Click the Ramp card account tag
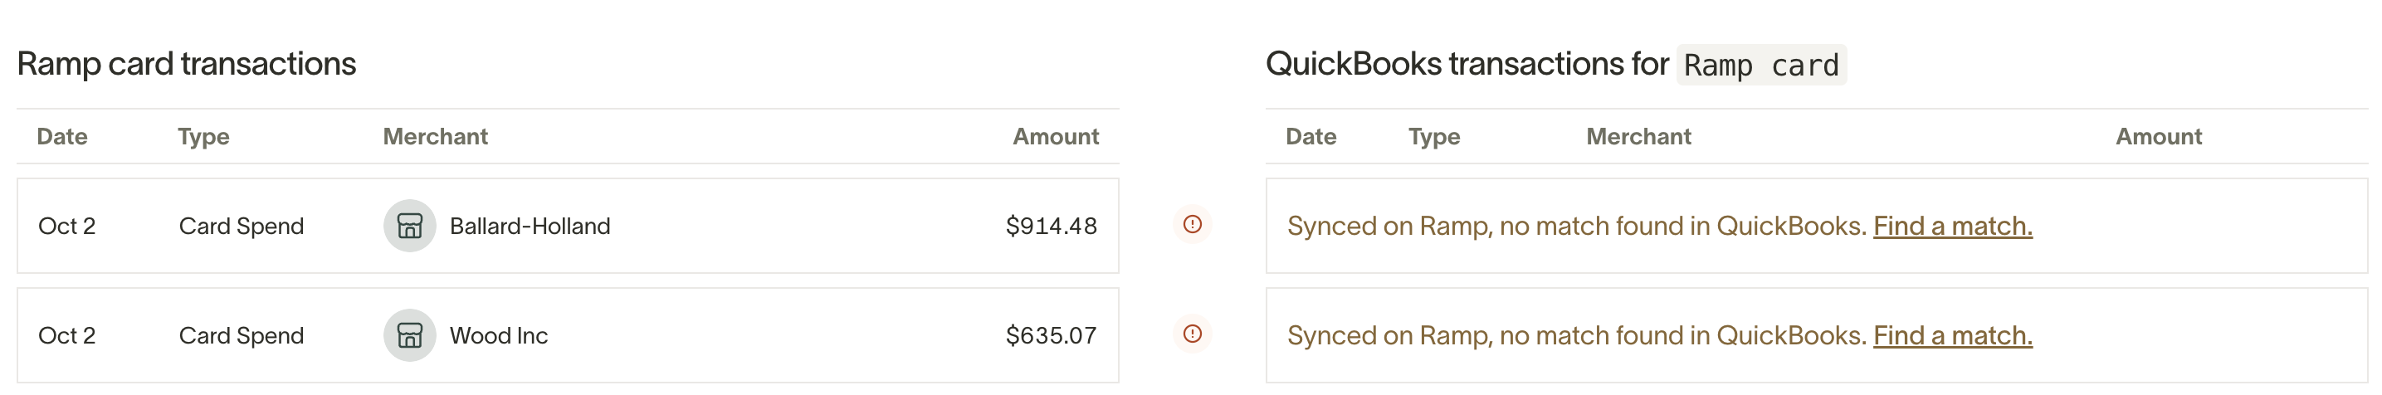The image size is (2382, 395). (x=1761, y=65)
